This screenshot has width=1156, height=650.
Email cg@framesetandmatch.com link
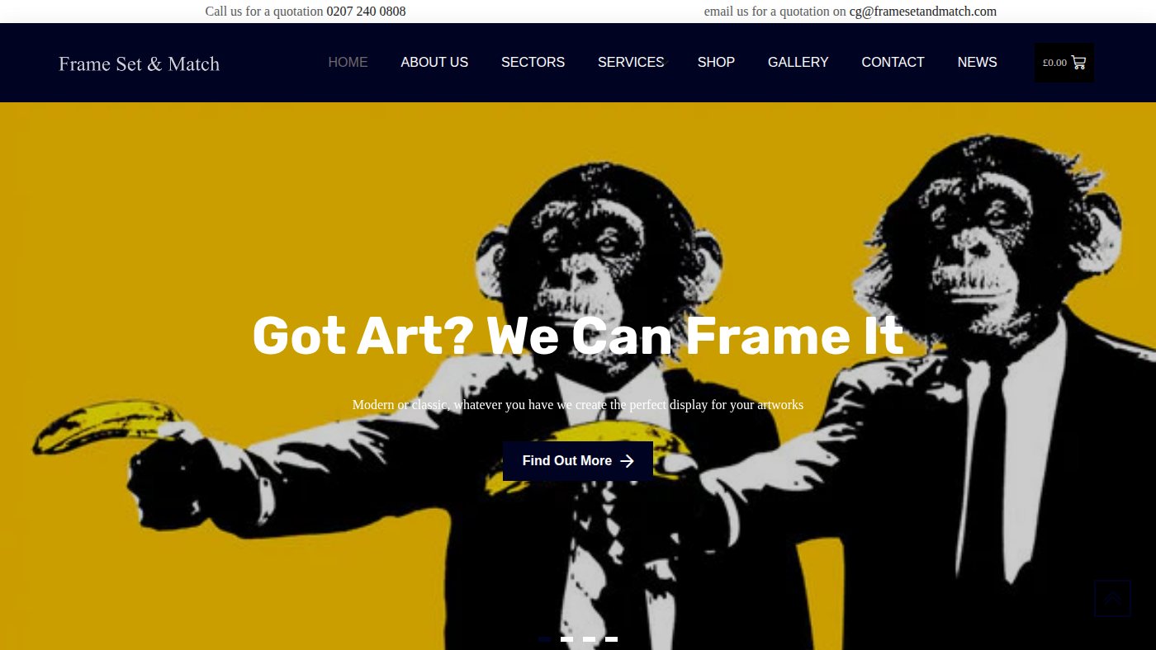click(923, 11)
